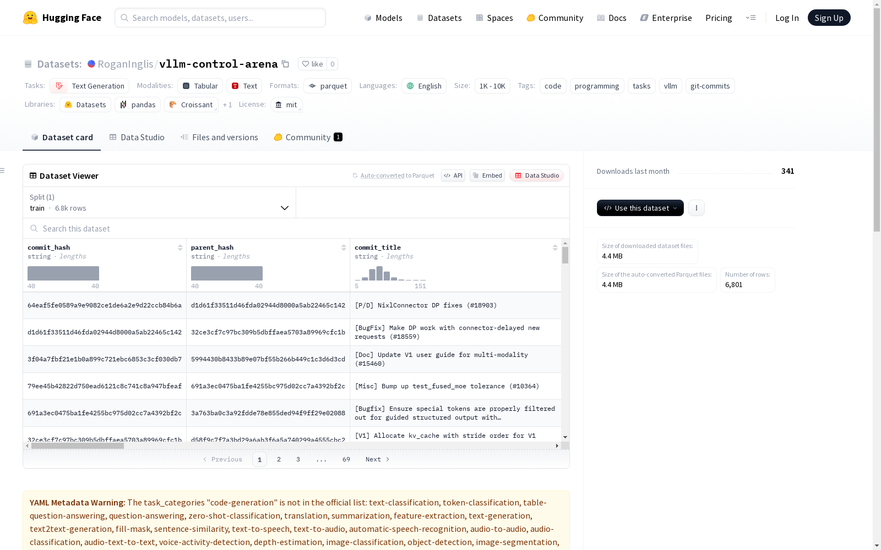
Task: Expand the Use this dataset dropdown
Action: click(640, 208)
